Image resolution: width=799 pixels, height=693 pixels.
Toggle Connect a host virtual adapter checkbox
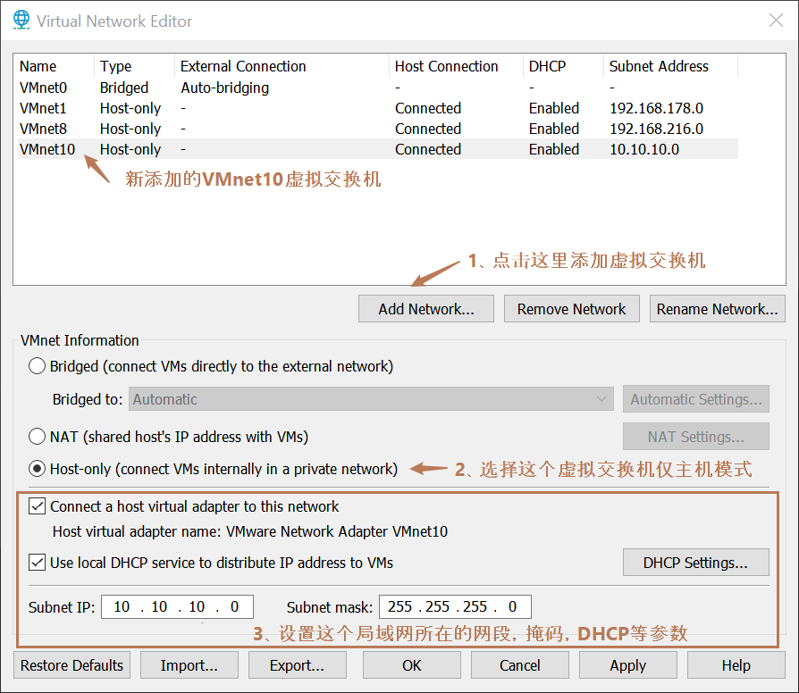(x=37, y=506)
